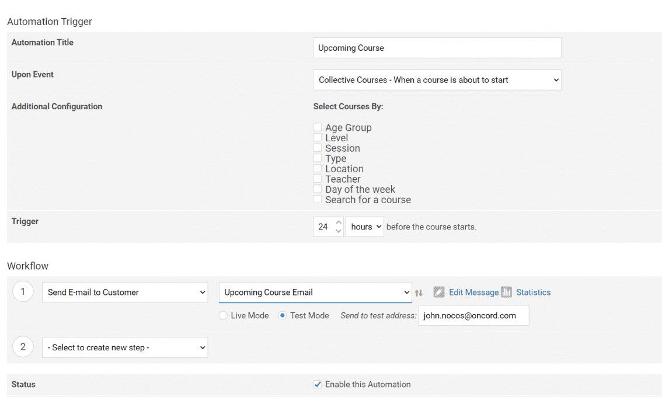
Task: Click the Statistics link
Action: tap(533, 292)
